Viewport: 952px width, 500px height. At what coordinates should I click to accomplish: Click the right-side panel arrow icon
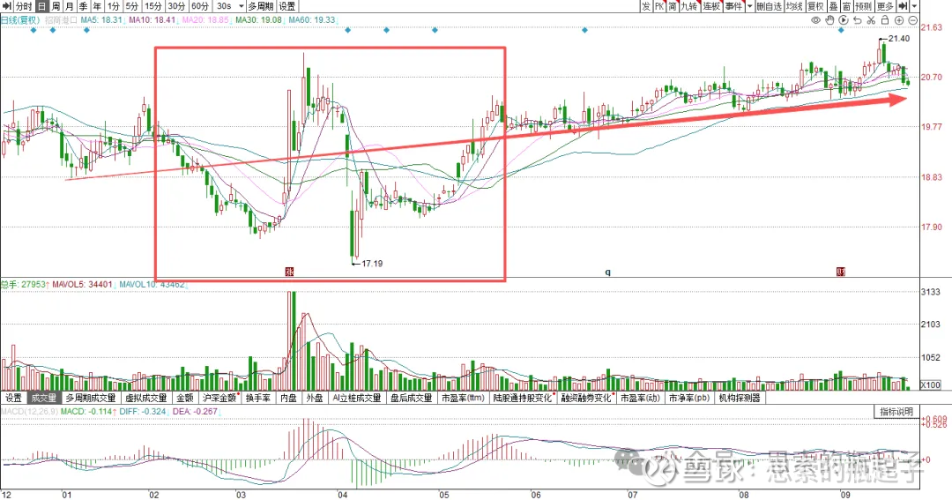[904, 6]
